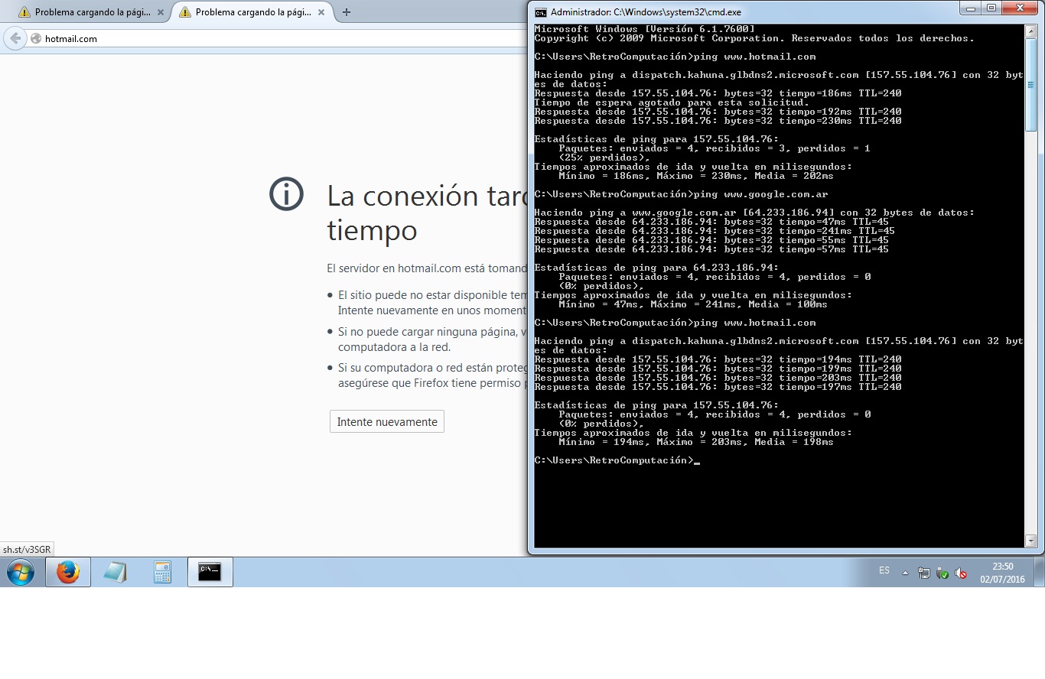Click the network tray icon

tap(924, 573)
